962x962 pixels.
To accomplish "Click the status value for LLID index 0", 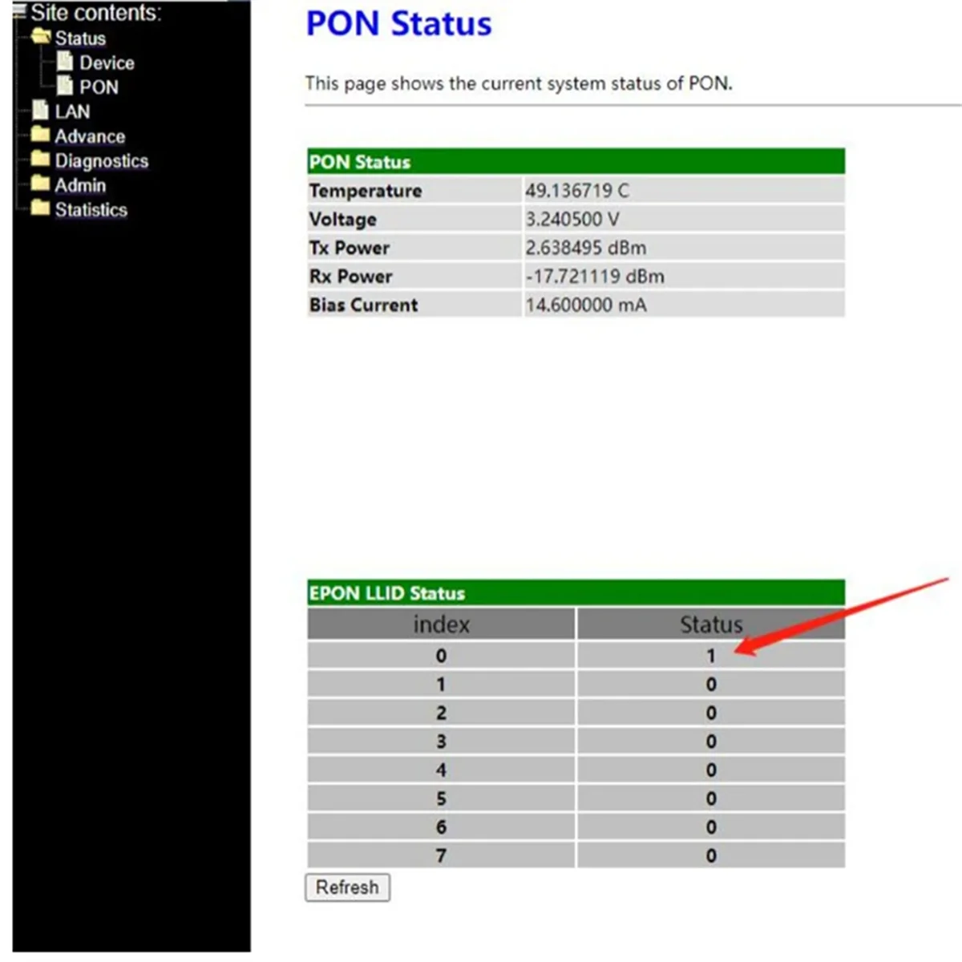I will (711, 656).
